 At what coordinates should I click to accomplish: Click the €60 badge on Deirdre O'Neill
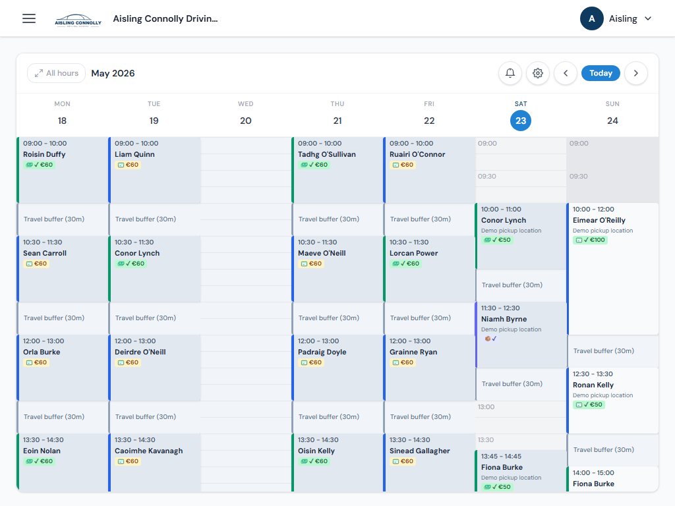coord(129,363)
